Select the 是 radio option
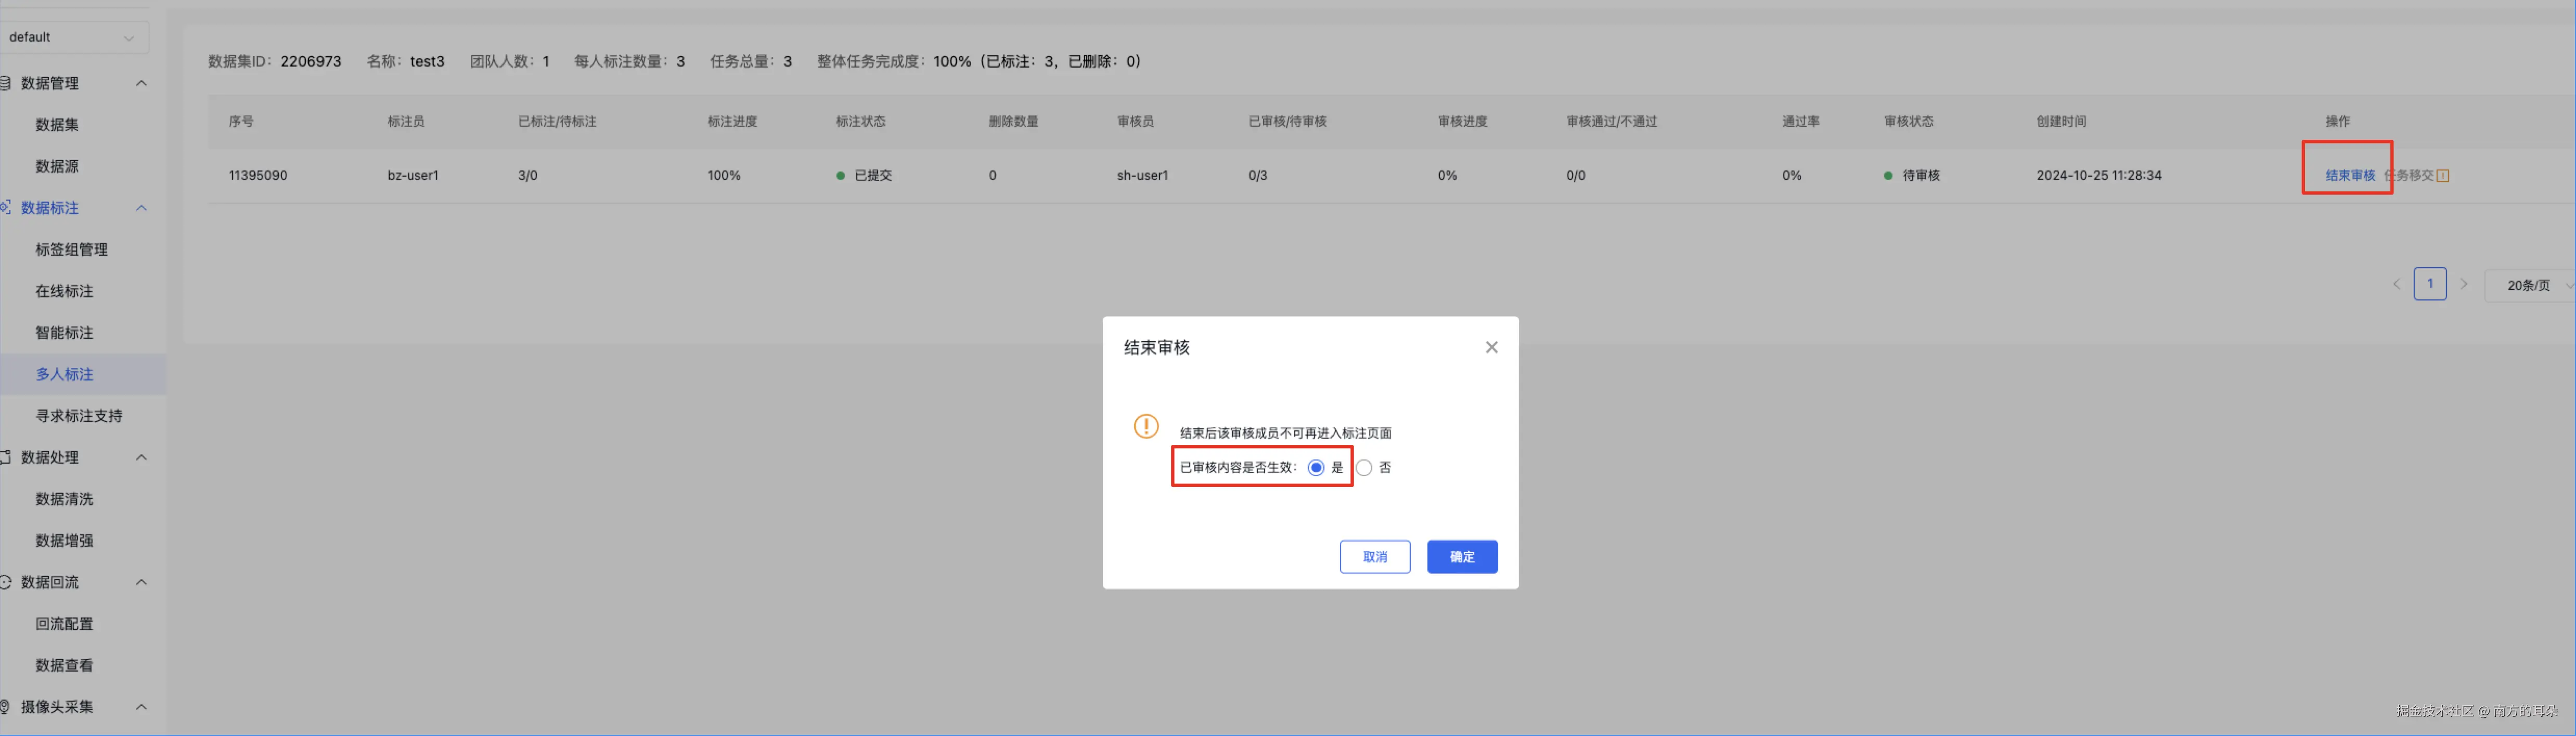Viewport: 2576px width, 736px height. click(1316, 467)
